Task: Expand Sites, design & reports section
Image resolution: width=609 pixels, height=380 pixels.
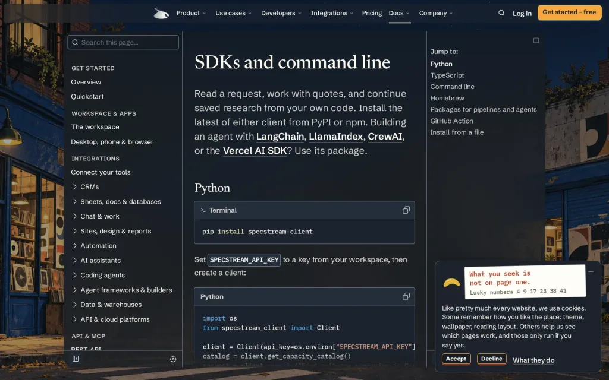Action: pos(111,231)
